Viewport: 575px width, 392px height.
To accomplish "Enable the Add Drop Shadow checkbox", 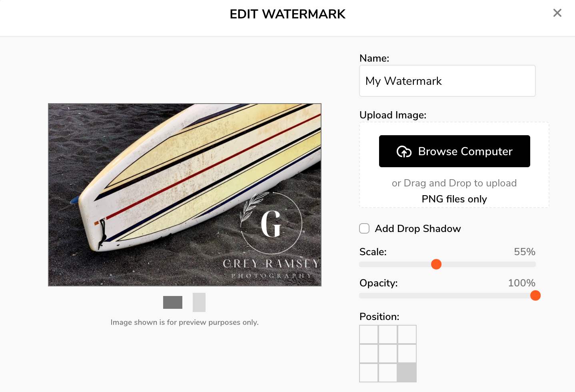I will tap(364, 228).
